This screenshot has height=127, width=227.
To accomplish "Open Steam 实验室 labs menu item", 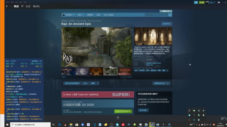I will point(108,15).
